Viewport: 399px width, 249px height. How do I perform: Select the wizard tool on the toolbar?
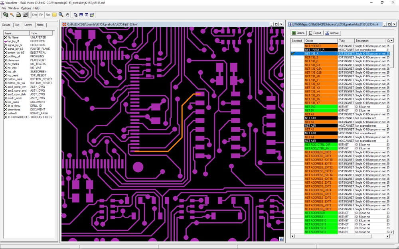tap(12, 15)
